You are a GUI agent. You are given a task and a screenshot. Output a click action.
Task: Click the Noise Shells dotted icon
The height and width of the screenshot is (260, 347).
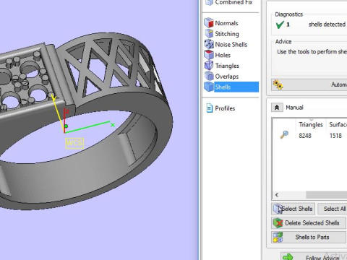209,44
